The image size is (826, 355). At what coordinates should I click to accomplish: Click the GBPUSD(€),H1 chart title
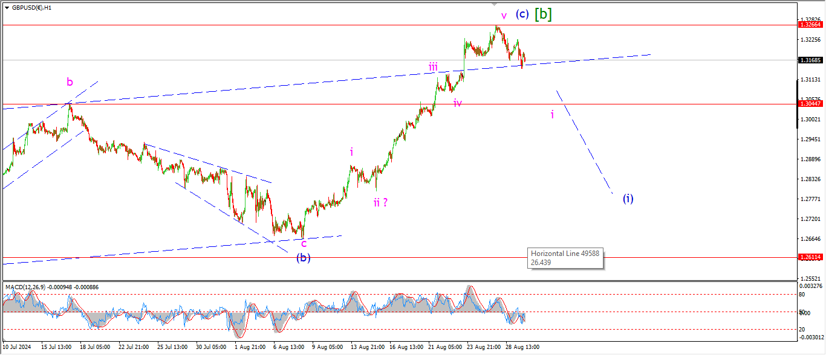(x=31, y=8)
